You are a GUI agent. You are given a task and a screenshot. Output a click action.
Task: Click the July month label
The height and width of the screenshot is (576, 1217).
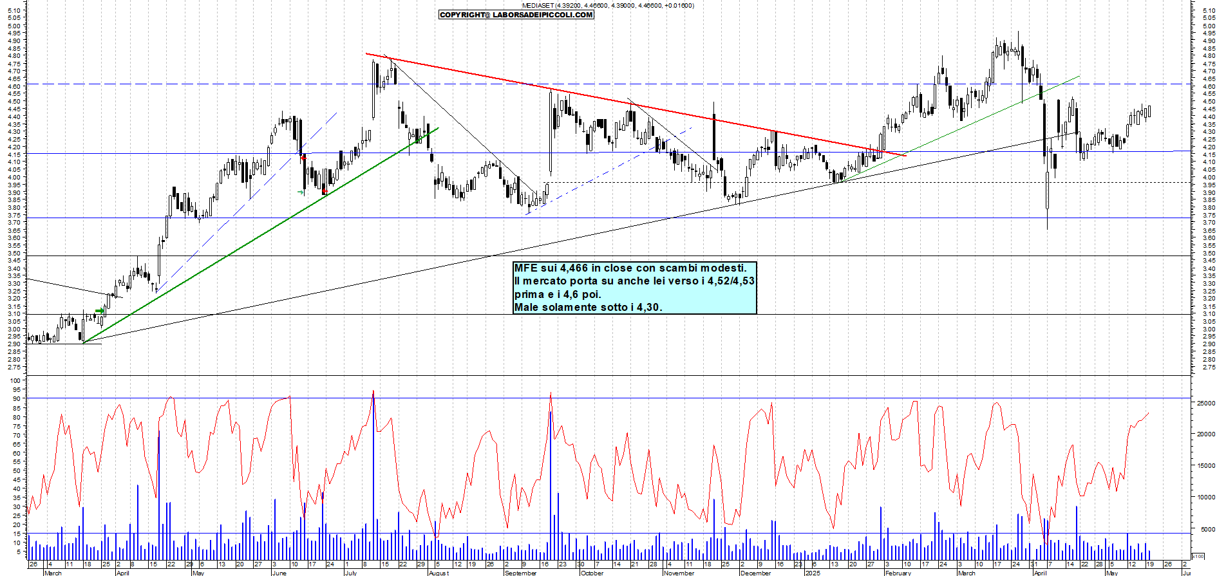click(x=351, y=573)
